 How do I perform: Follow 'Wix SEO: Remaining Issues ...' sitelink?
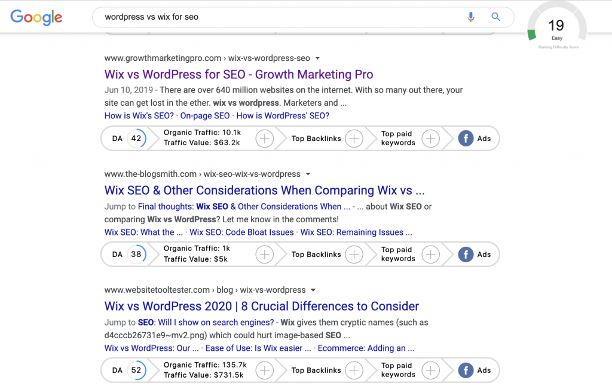356,232
